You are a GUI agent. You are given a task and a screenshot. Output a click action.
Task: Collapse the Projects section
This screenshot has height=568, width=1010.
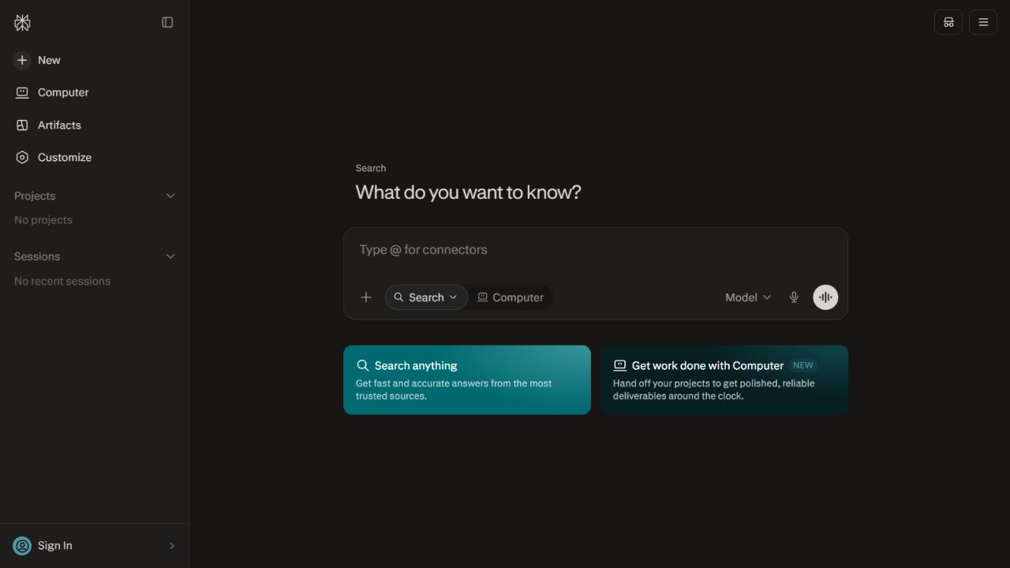coord(170,196)
